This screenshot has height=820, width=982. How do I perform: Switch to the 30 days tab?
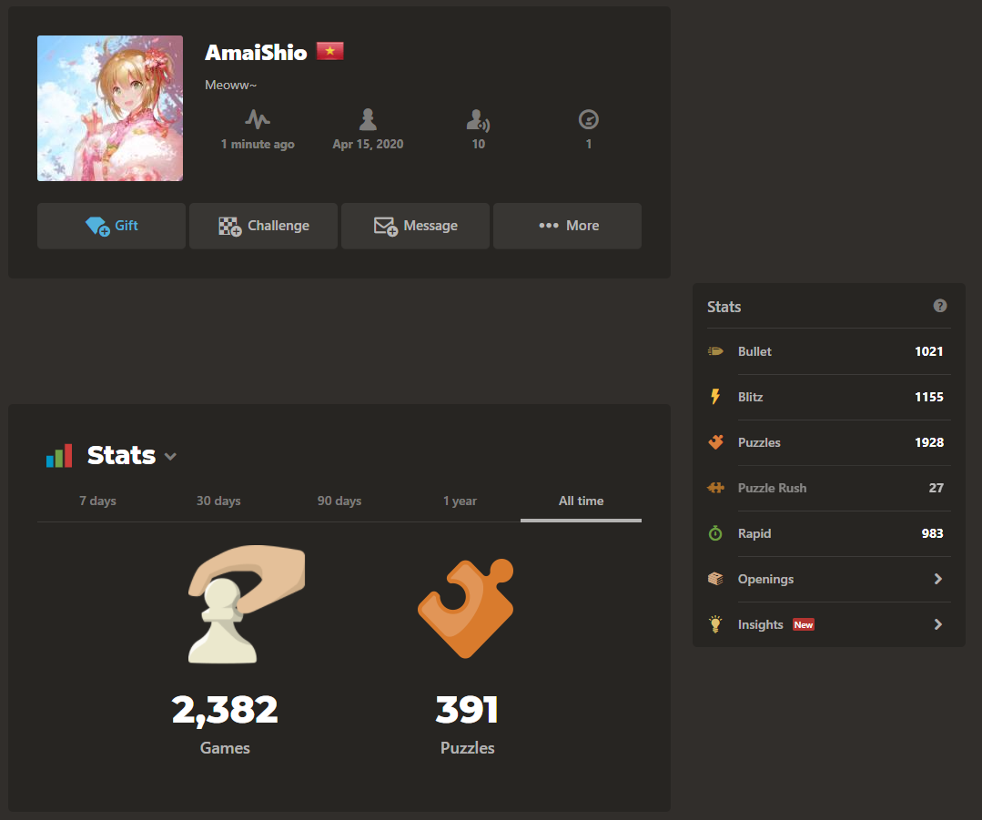pos(218,501)
